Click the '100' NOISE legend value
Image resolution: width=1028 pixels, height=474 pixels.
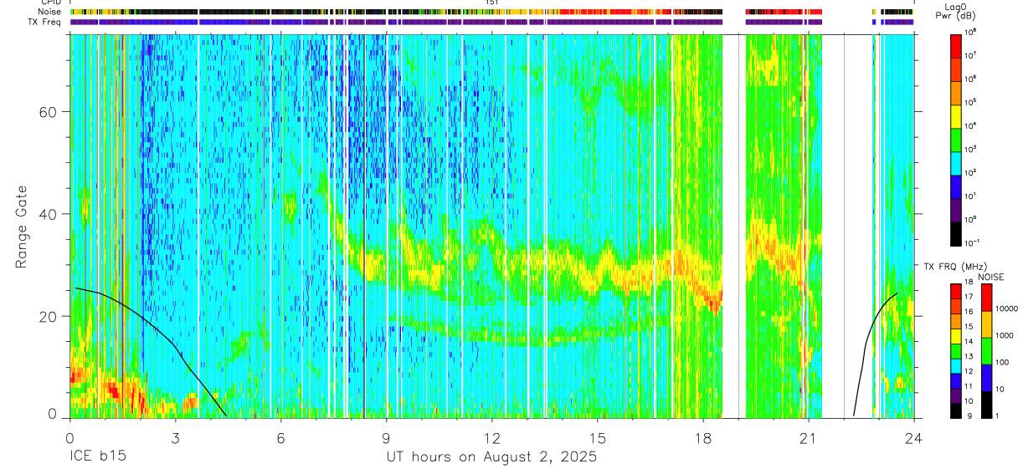(1002, 362)
